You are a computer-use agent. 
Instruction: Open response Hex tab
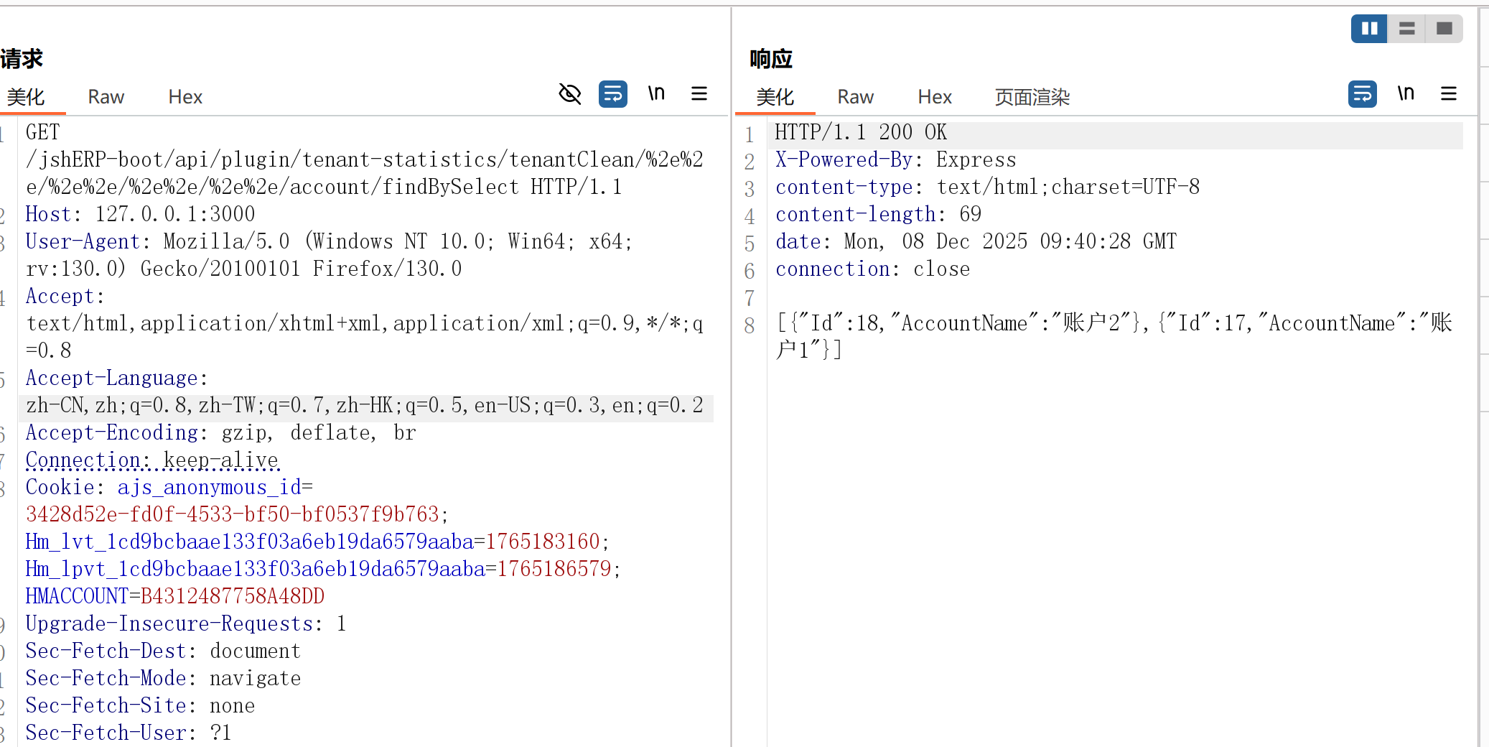pos(934,97)
